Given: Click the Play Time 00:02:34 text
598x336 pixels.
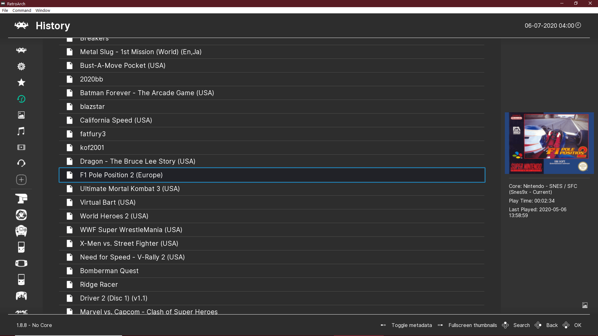Looking at the screenshot, I should coord(532,201).
